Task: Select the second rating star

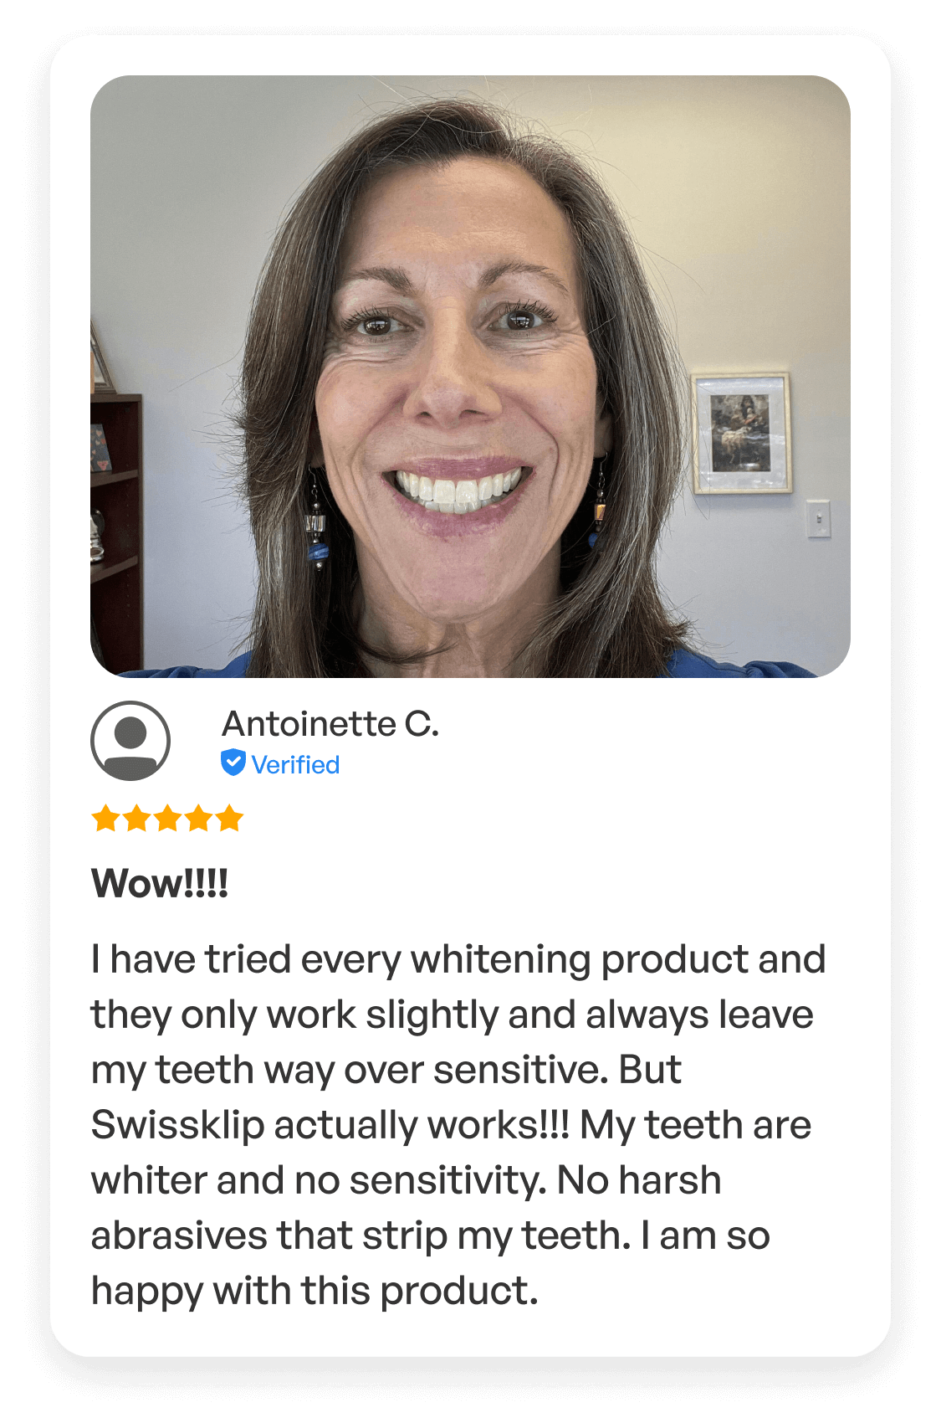Action: click(x=136, y=818)
